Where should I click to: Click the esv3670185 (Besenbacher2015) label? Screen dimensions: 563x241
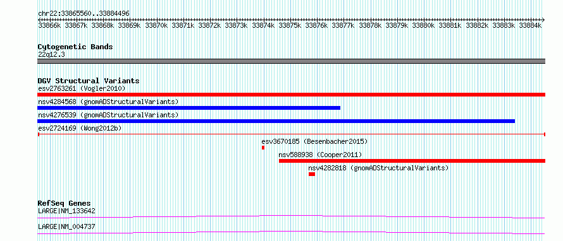[314, 141]
